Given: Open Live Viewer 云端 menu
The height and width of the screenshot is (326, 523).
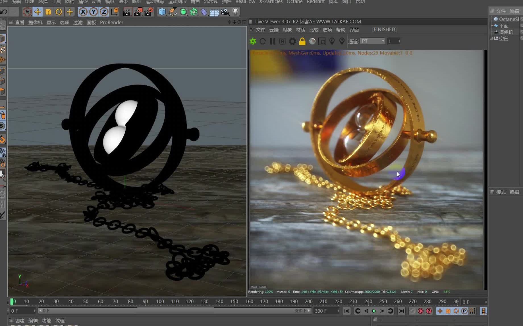Looking at the screenshot, I should (274, 30).
